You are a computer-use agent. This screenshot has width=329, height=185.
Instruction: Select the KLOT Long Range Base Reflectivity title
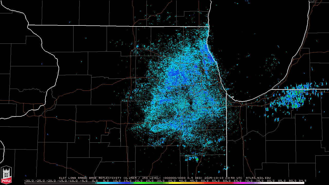coord(90,178)
